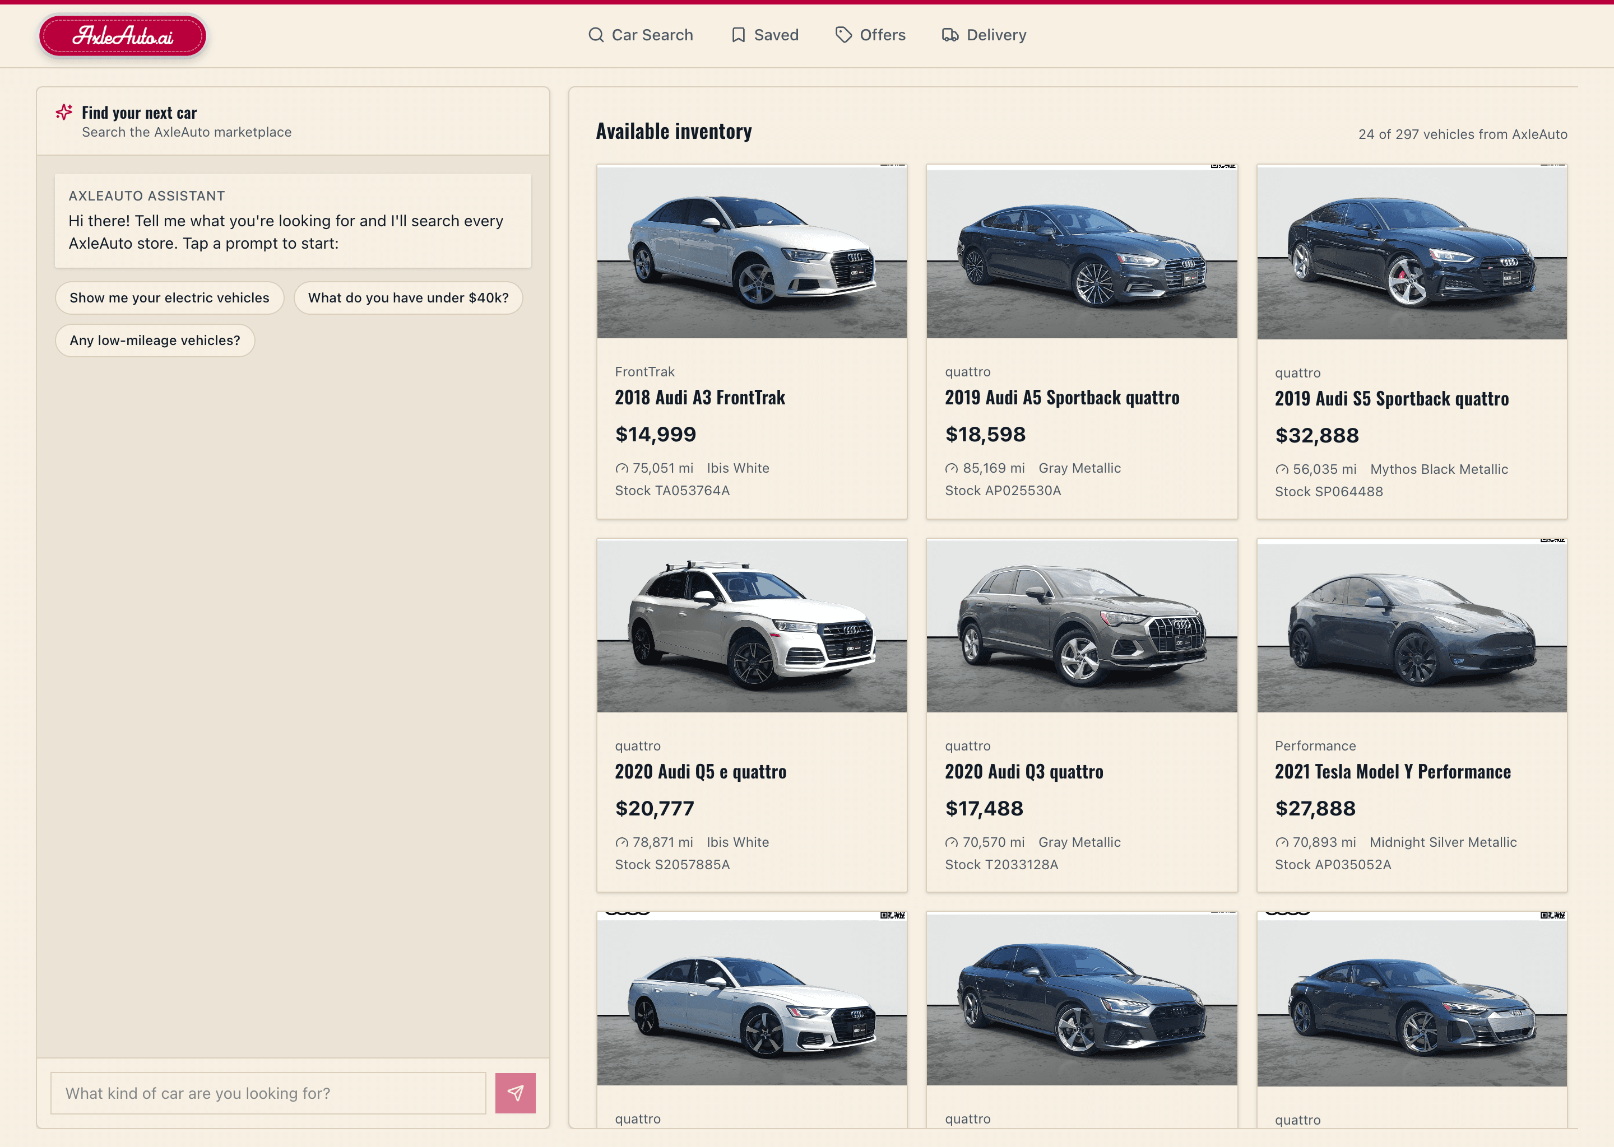Click 'Stock S2057885A' text

point(672,865)
